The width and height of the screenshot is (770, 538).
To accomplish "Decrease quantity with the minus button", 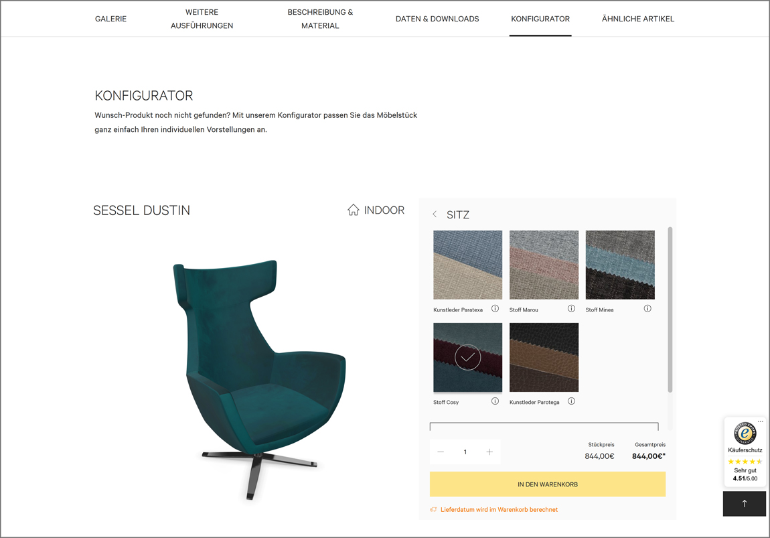I will (441, 452).
